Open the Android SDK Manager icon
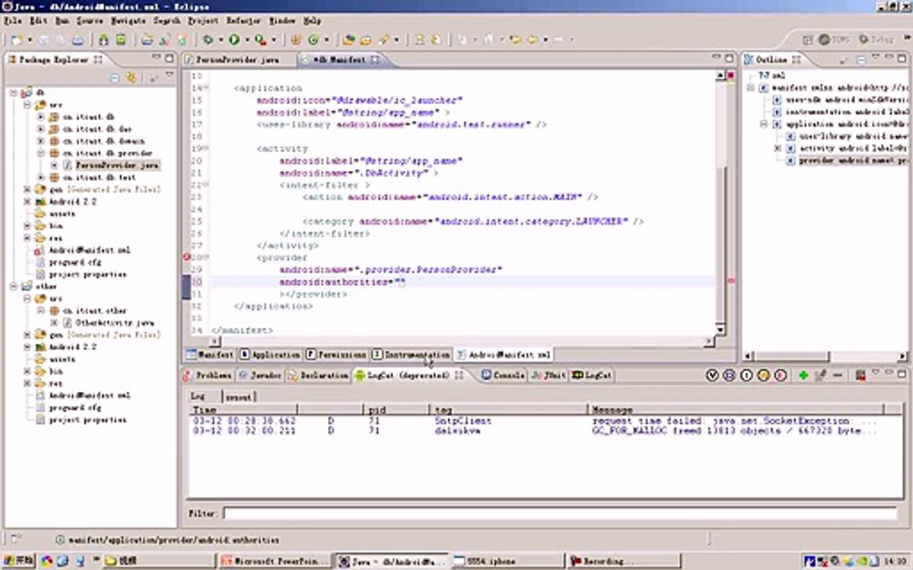Image resolution: width=913 pixels, height=570 pixels. (104, 40)
